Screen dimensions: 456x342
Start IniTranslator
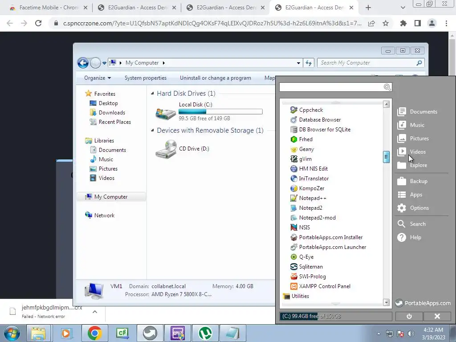click(309, 179)
